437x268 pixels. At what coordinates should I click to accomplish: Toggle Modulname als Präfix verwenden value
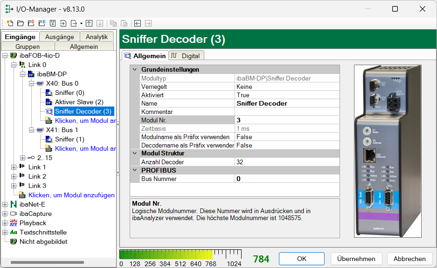pos(287,137)
